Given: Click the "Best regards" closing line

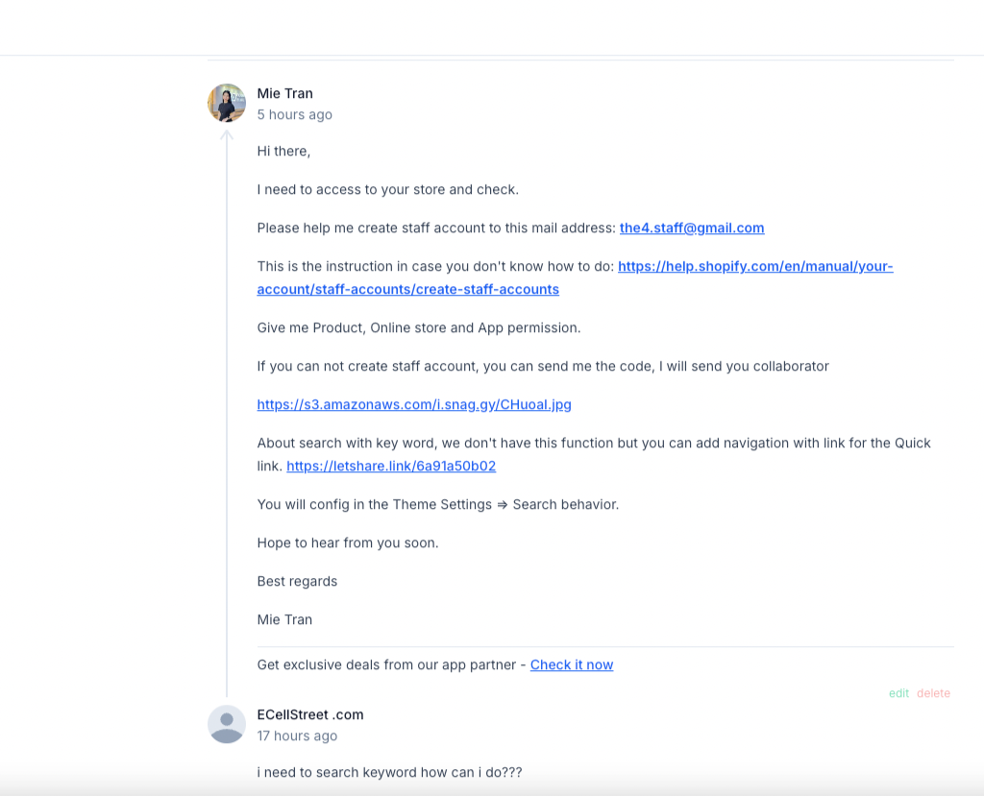Looking at the screenshot, I should pyautogui.click(x=297, y=581).
